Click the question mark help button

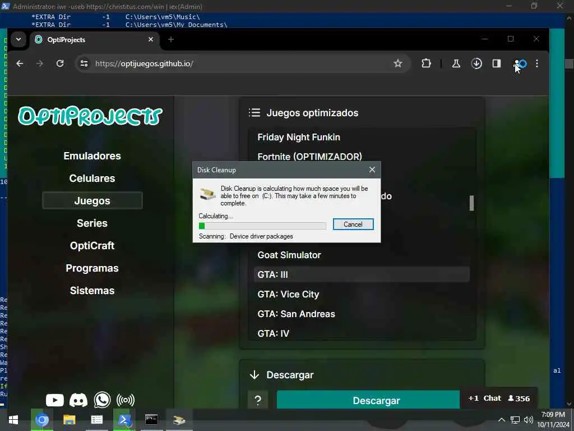click(258, 400)
